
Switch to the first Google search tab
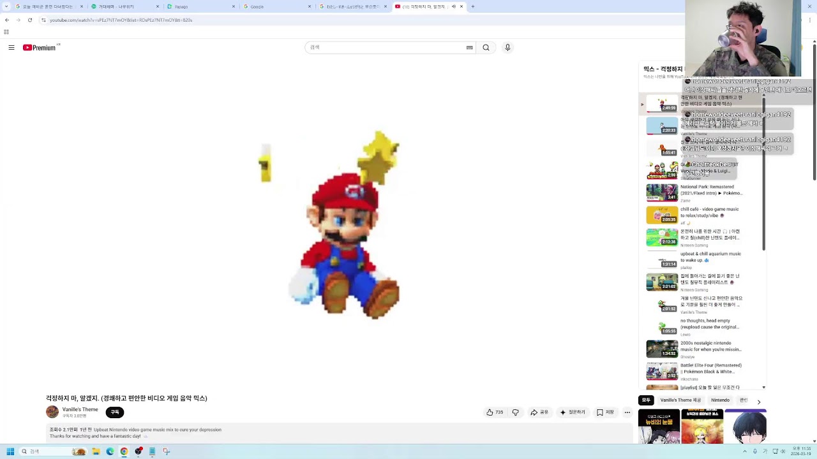click(x=49, y=6)
